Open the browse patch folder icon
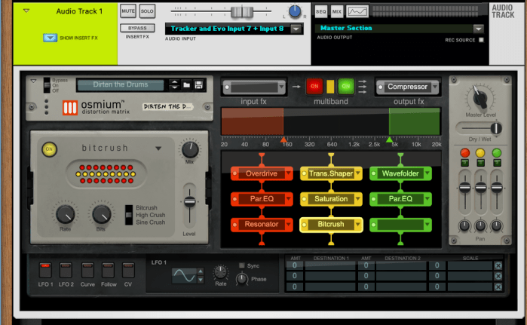The width and height of the screenshot is (527, 325). (x=187, y=85)
